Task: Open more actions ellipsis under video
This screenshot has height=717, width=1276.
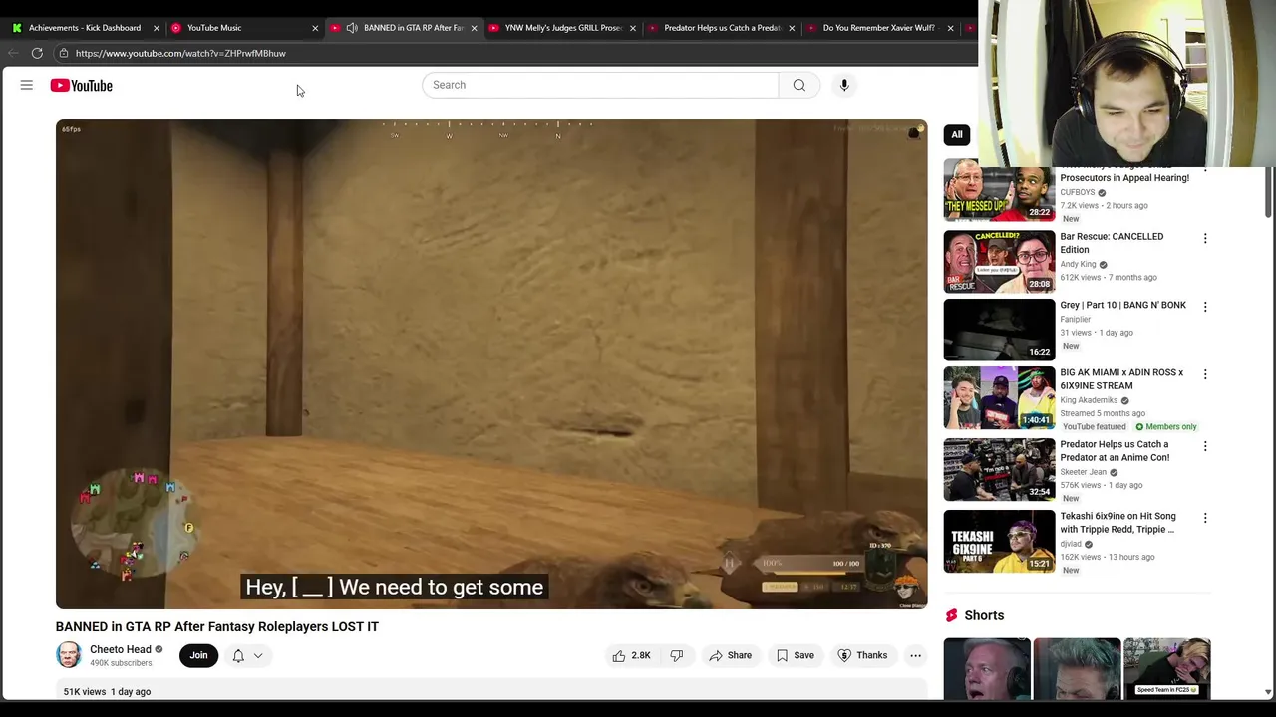Action: [915, 655]
